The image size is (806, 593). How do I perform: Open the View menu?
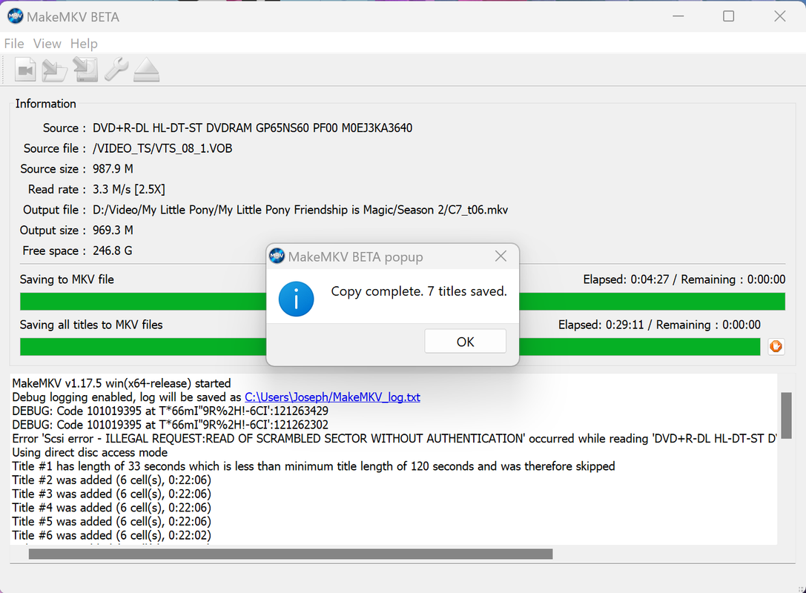coord(47,44)
